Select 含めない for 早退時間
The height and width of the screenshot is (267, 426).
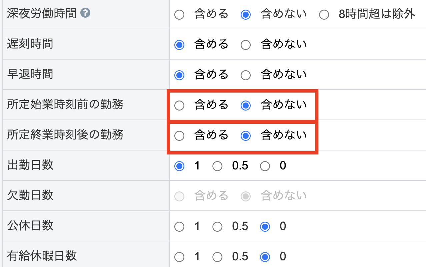tap(246, 75)
